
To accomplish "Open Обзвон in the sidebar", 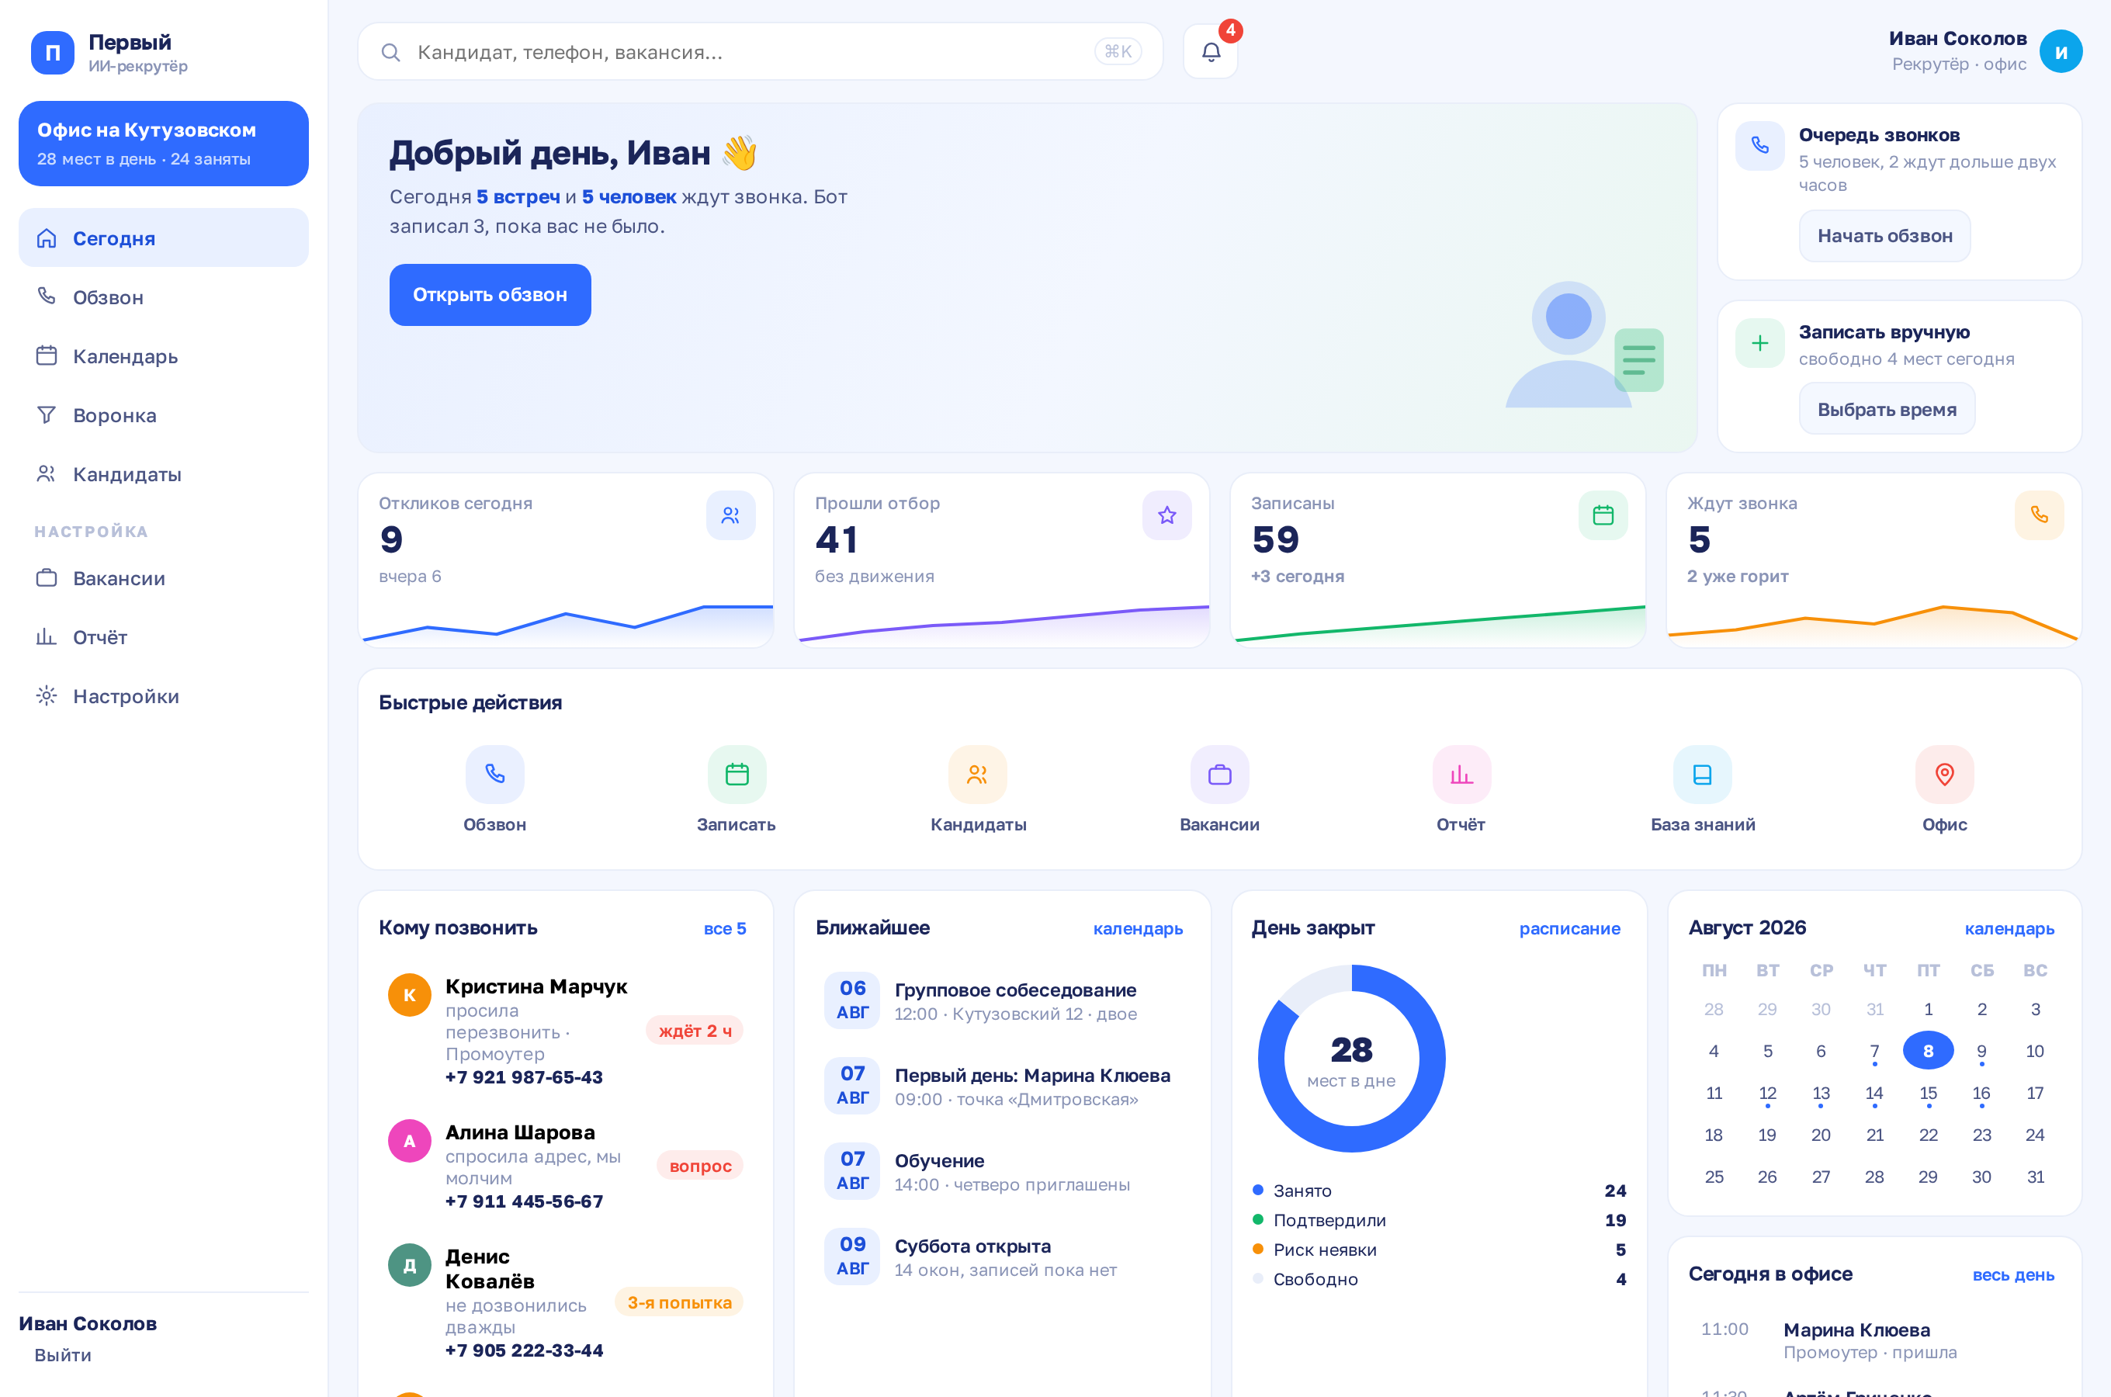I will pyautogui.click(x=164, y=296).
